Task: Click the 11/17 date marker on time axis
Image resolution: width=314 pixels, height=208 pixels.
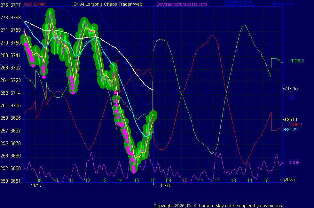Action: [36, 185]
